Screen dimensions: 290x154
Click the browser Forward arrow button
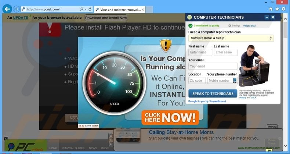[16, 9]
